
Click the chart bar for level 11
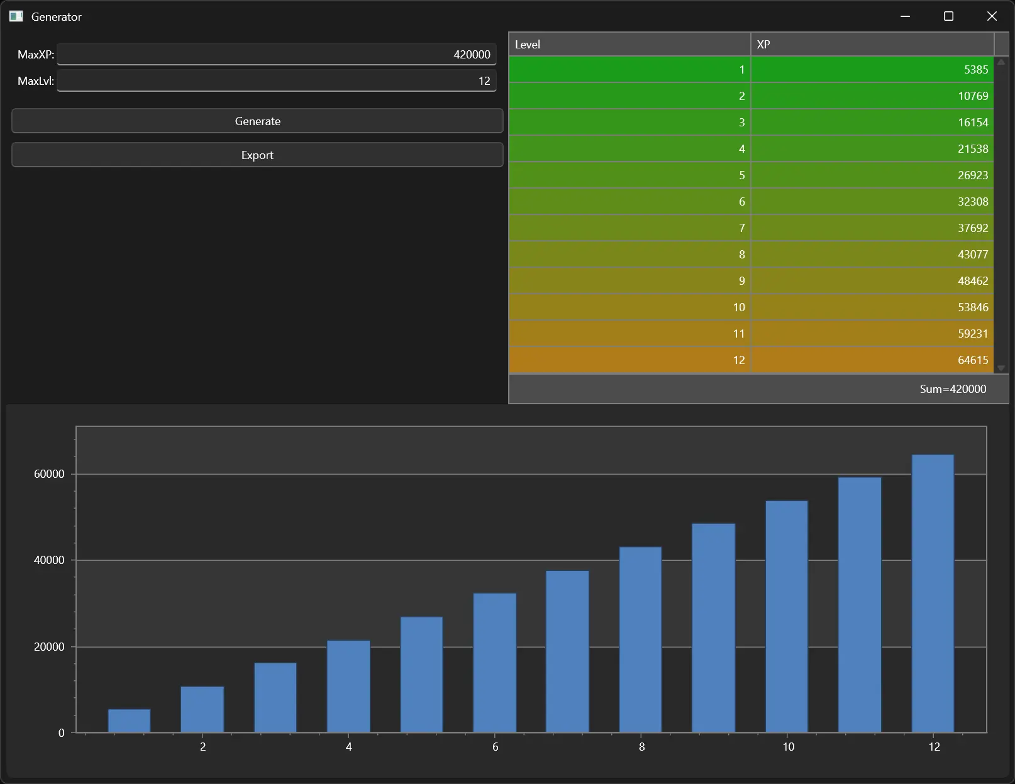860,605
